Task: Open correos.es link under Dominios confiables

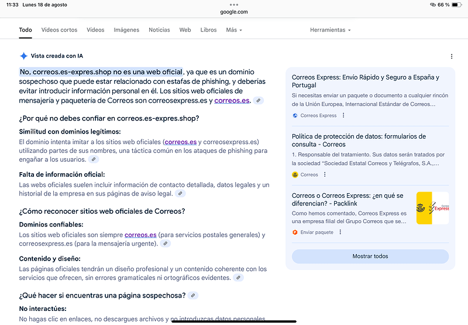Action: 140,235
